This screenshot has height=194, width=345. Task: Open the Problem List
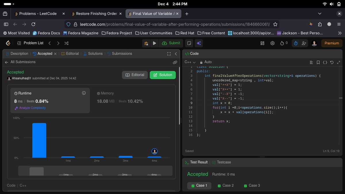[30, 43]
